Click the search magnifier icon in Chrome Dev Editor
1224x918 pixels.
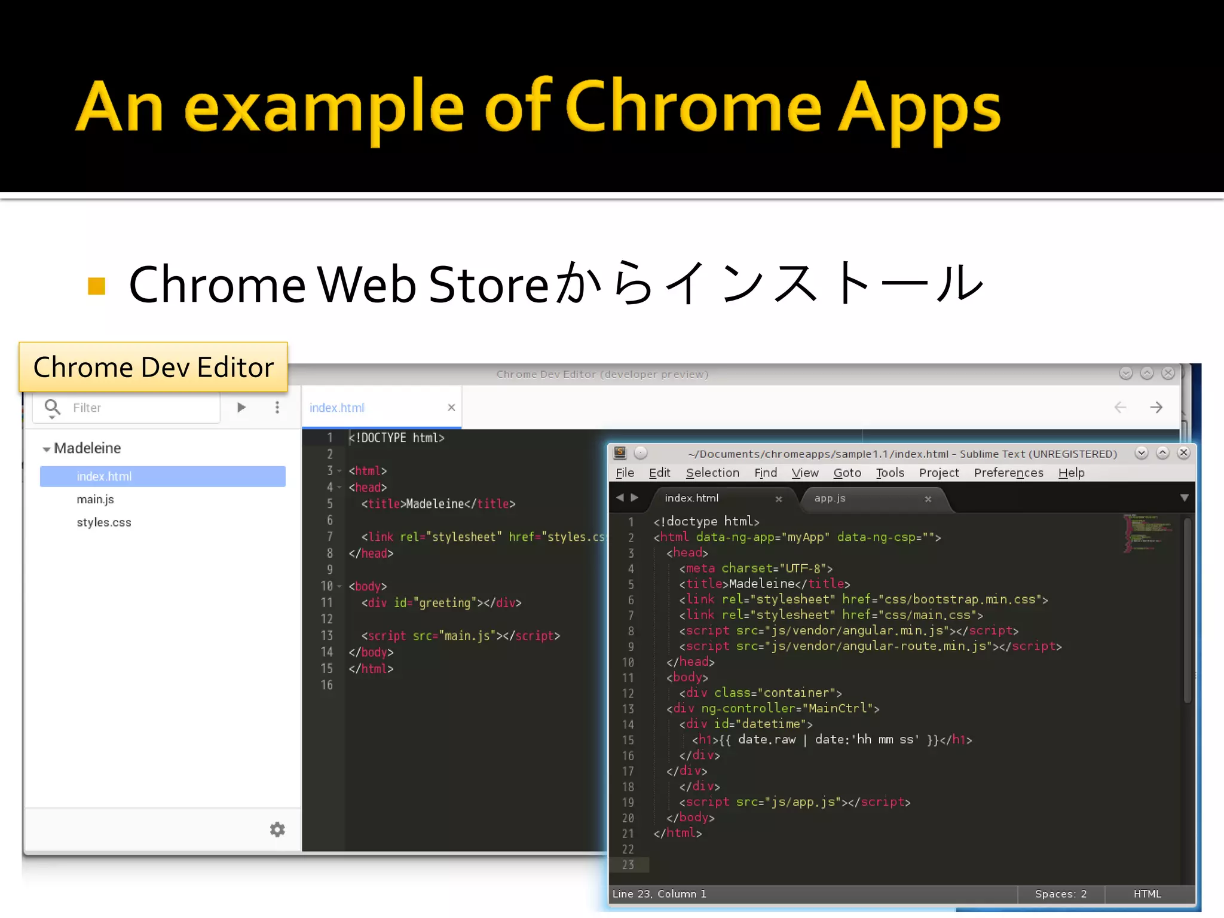(x=53, y=408)
